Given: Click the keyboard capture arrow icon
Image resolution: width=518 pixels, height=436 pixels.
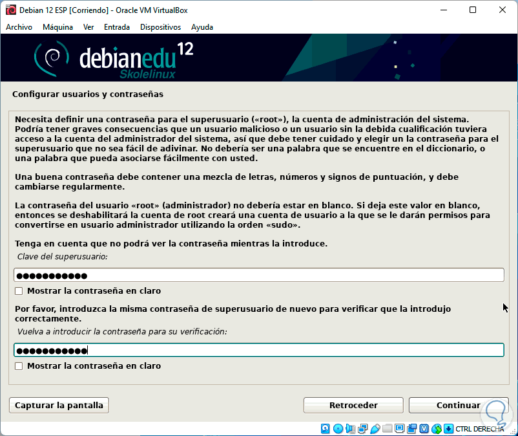Looking at the screenshot, I should tap(449, 429).
